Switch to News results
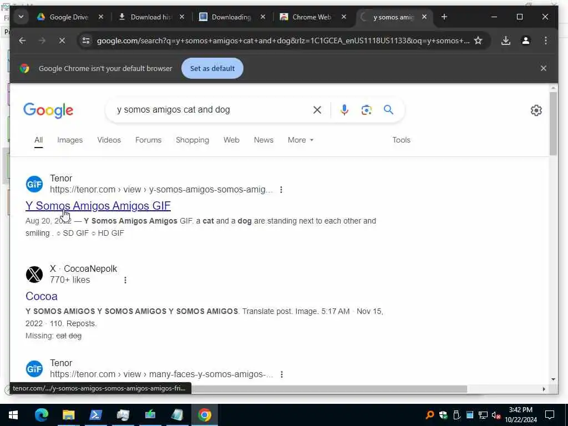The height and width of the screenshot is (426, 568). tap(263, 140)
